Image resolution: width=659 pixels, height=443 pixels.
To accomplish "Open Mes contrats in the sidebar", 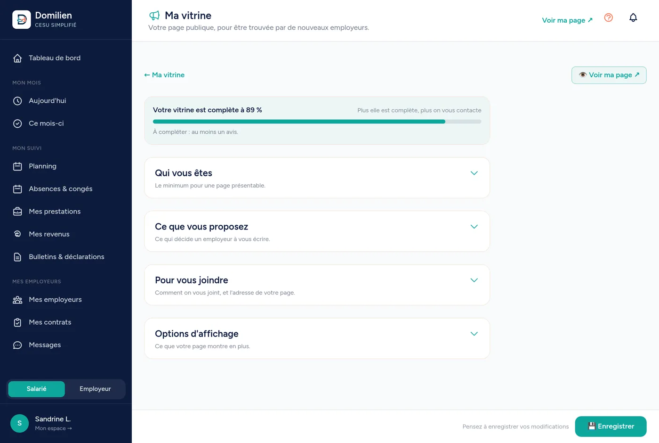I will tap(66, 322).
